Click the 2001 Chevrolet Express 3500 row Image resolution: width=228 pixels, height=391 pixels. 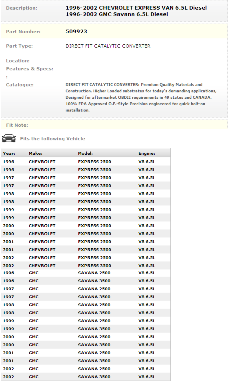86,249
